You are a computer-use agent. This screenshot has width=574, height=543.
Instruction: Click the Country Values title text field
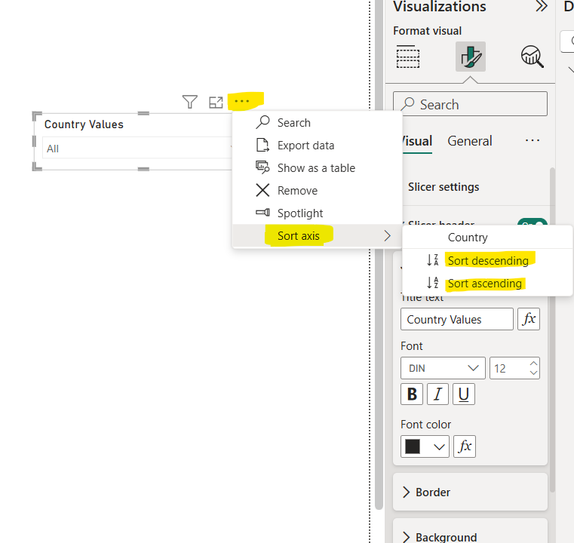456,319
